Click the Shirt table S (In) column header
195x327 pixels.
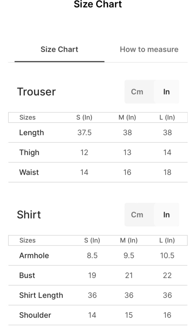[92, 240]
